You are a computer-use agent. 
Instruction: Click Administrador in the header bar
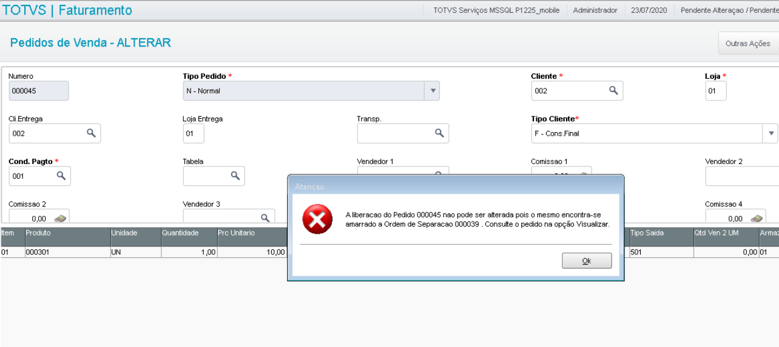coord(595,10)
